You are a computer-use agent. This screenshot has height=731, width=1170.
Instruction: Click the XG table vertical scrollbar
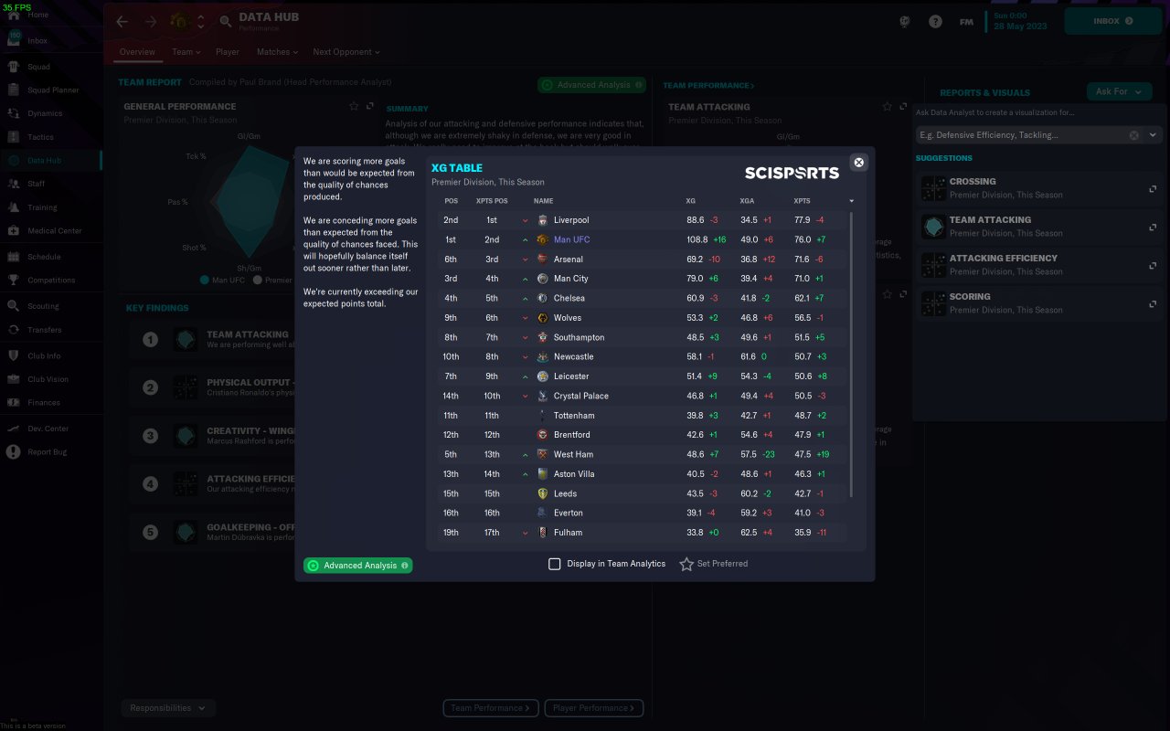click(x=852, y=356)
